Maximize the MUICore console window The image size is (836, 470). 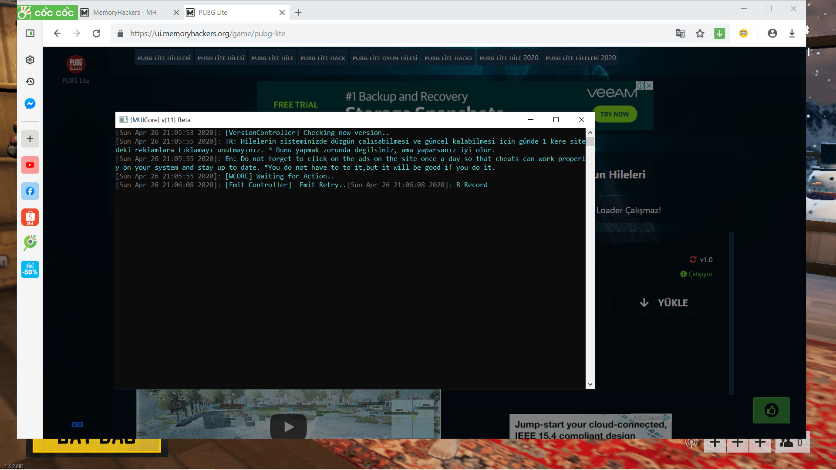tap(556, 120)
